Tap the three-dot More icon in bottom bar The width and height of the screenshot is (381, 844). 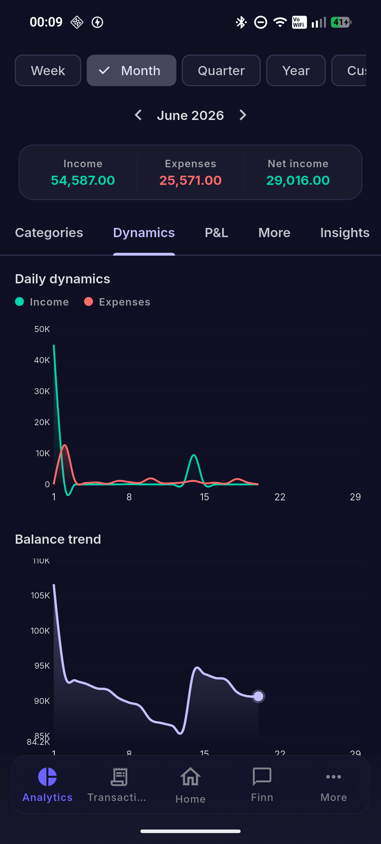pyautogui.click(x=334, y=777)
